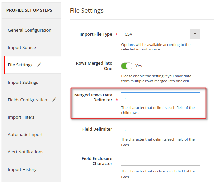Focus the Merged Rows Data Delimiter field
214x188 pixels.
[160, 97]
